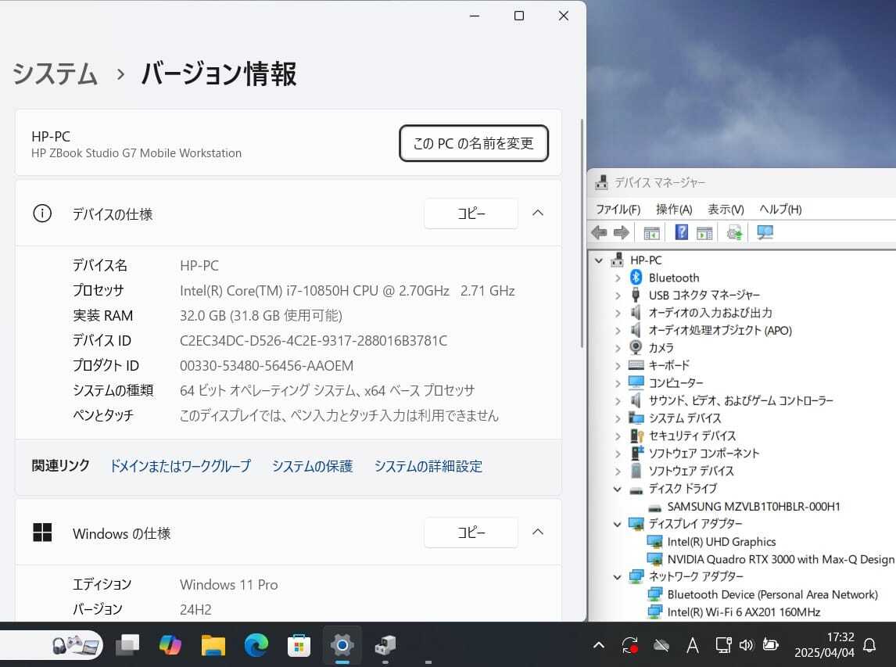This screenshot has width=896, height=667.
Task: Open the 操作(A) menu
Action: 674,210
